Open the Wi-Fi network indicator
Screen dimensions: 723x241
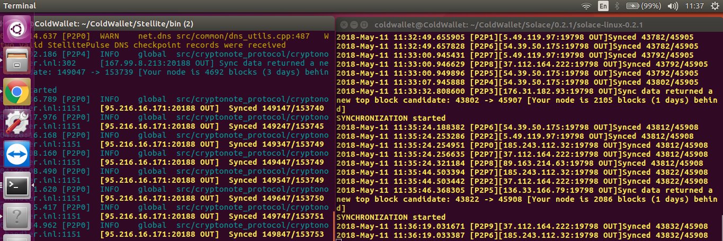(586, 6)
